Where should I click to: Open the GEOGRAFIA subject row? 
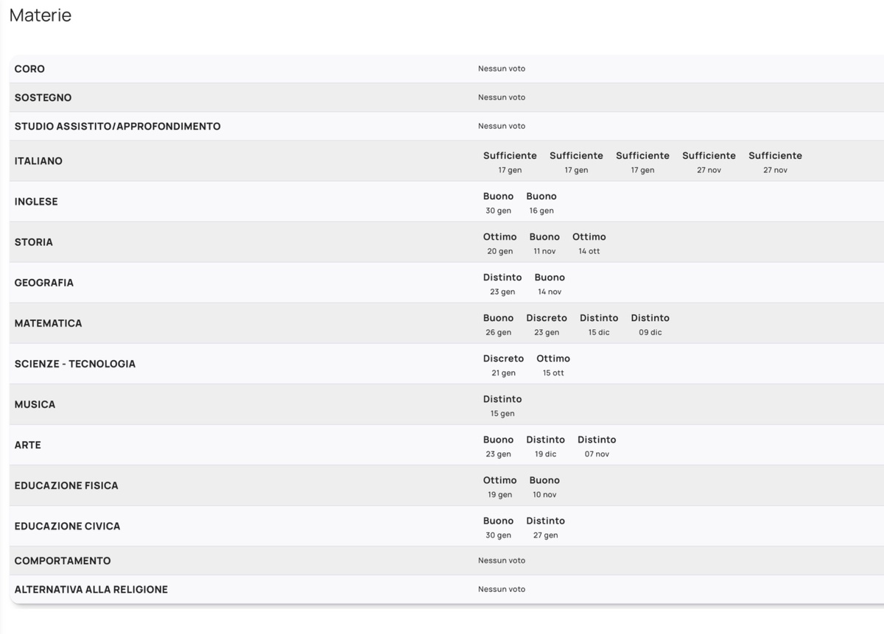[446, 283]
